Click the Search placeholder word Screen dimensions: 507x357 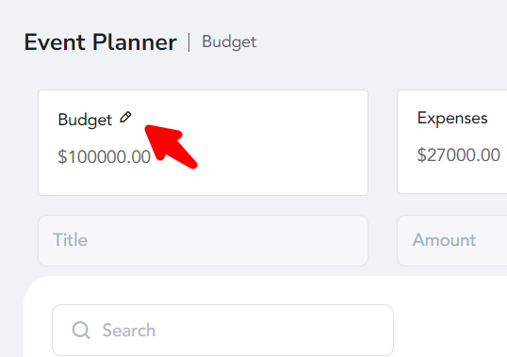tap(129, 331)
